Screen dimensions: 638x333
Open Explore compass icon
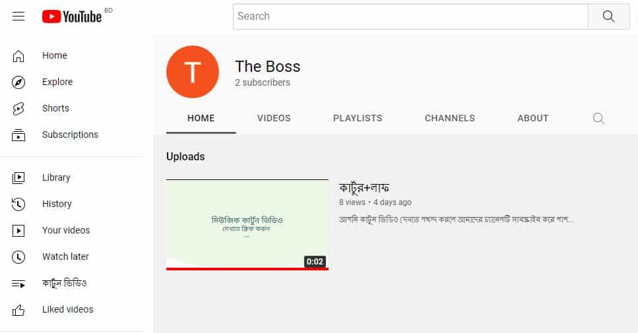coord(18,82)
